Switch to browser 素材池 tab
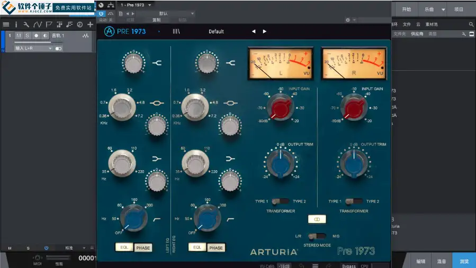 coord(432,24)
